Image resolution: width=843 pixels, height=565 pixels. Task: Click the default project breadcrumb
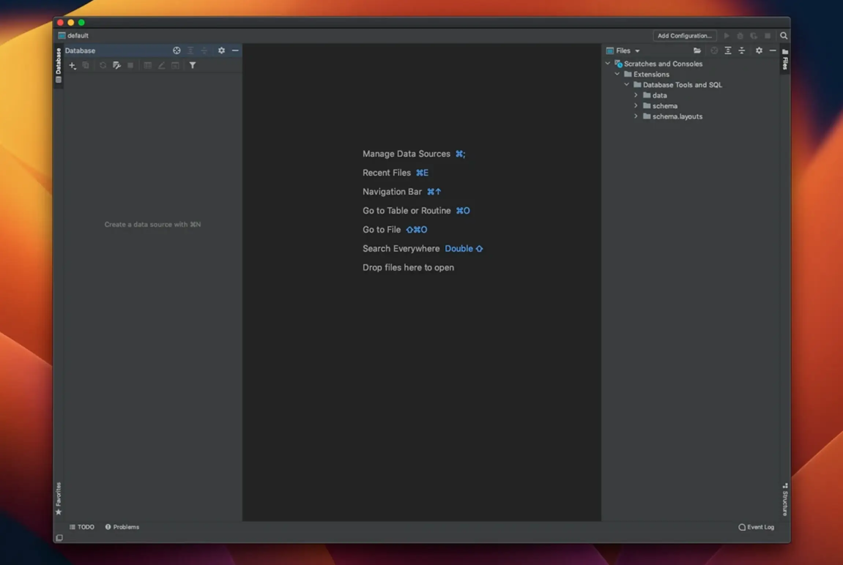pos(73,35)
